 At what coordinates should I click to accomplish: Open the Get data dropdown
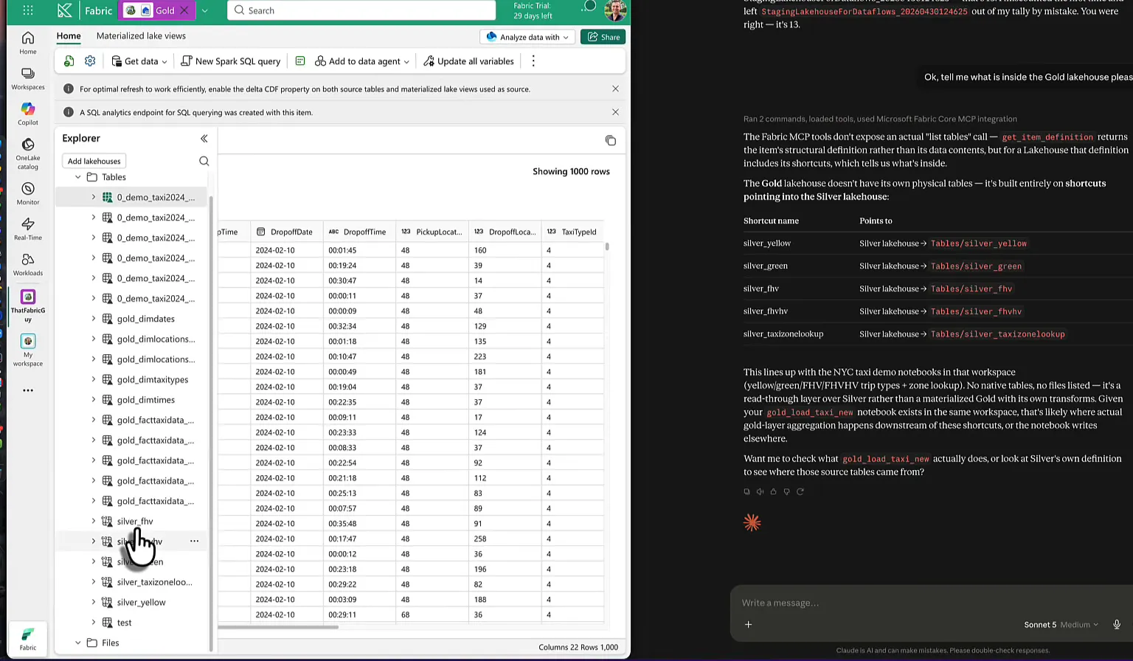coord(139,61)
